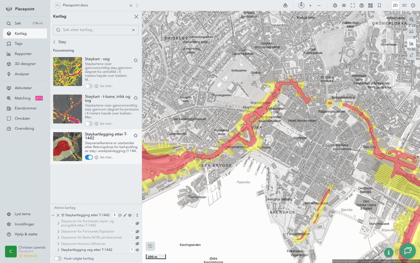
Task: Go back to Støy category
Action: [x=55, y=42]
